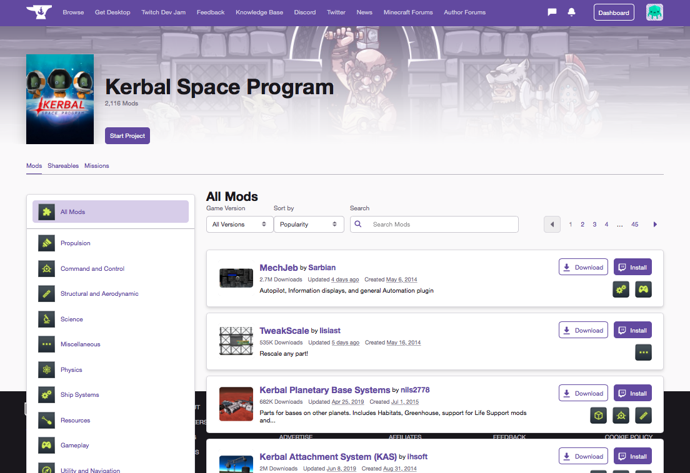Open Get Desktop in the navbar

click(112, 12)
